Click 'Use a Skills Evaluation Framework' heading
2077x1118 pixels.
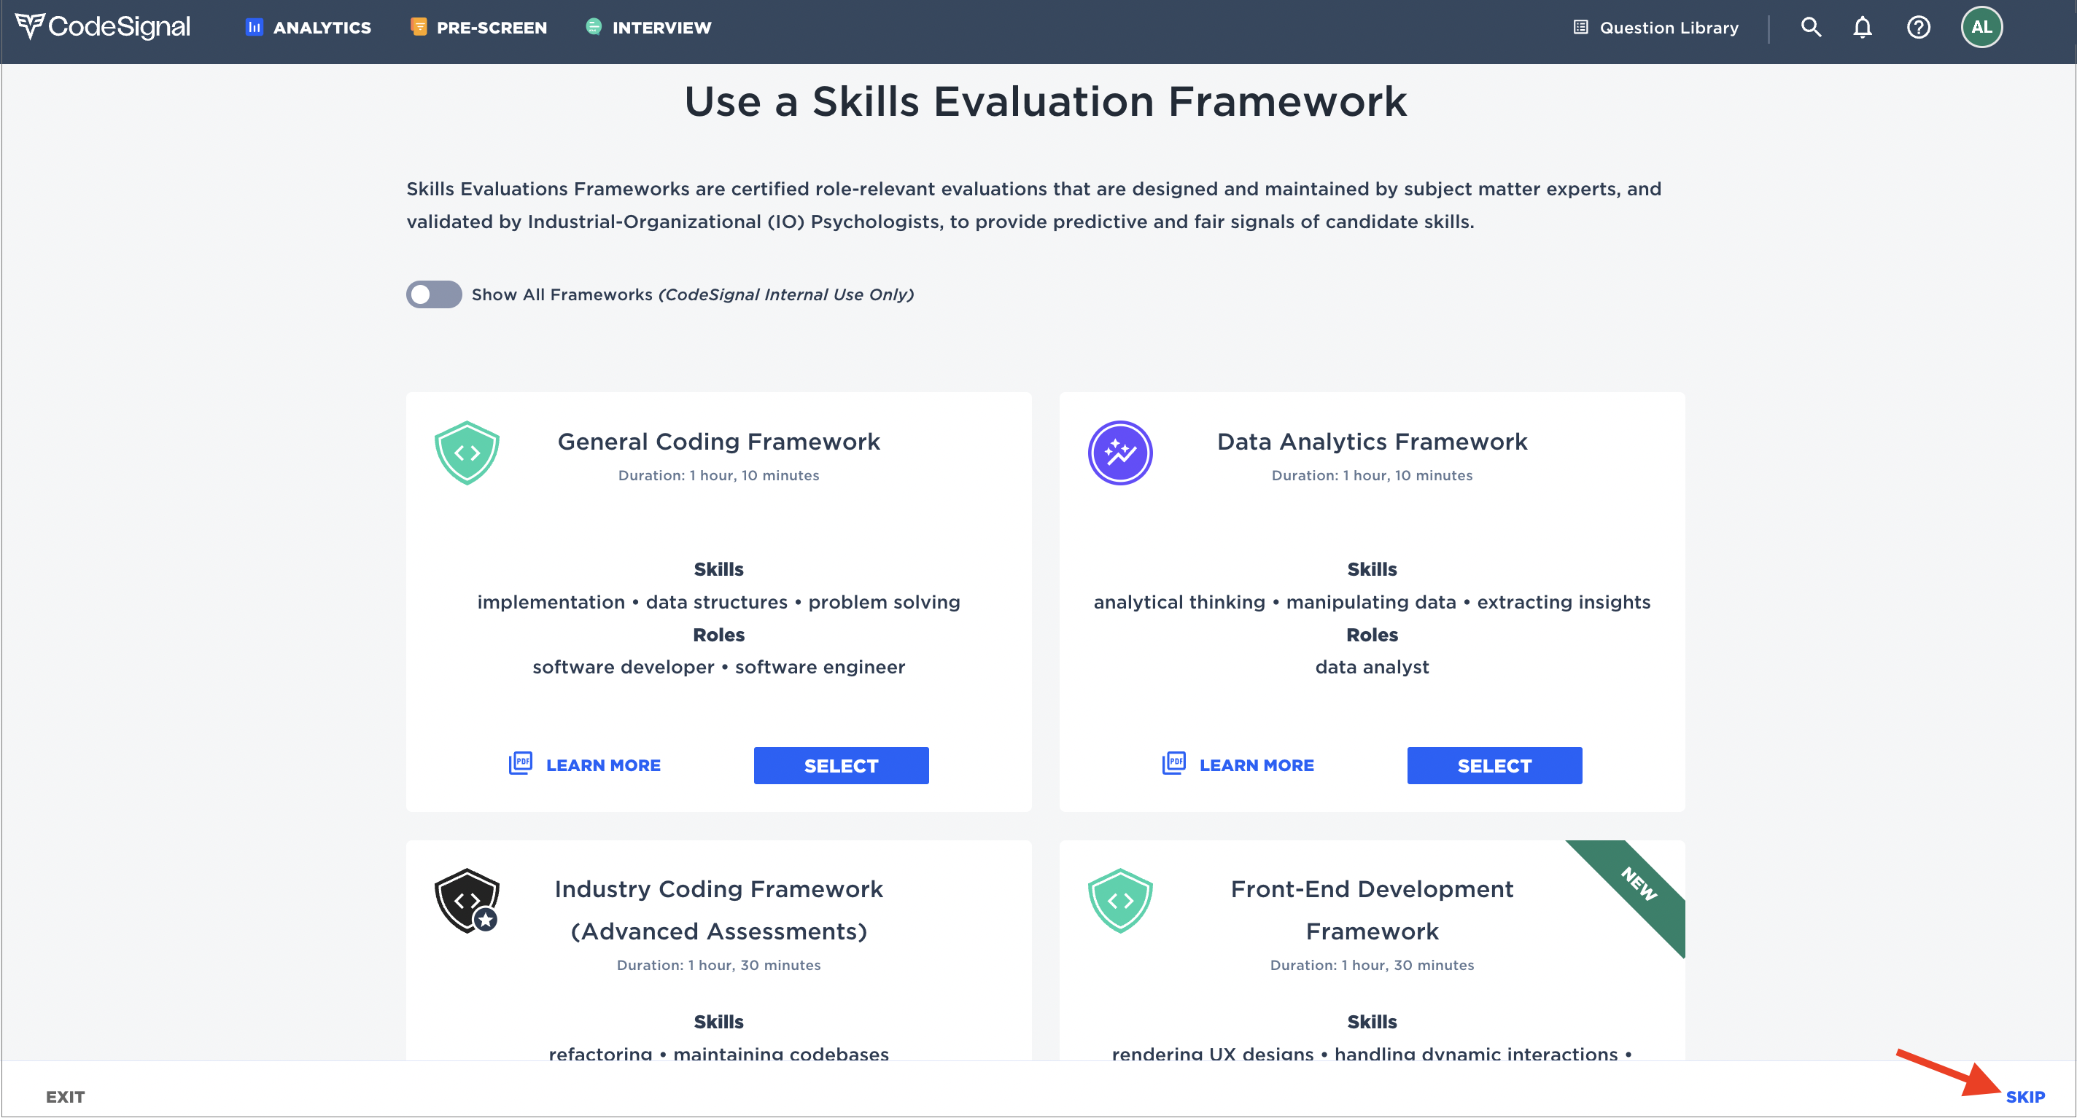point(1045,101)
